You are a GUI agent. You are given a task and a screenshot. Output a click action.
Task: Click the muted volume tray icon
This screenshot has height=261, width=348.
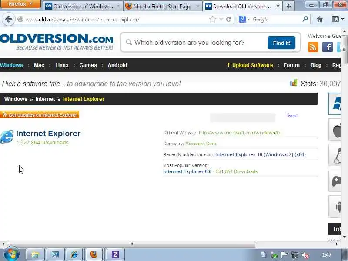tap(305, 255)
